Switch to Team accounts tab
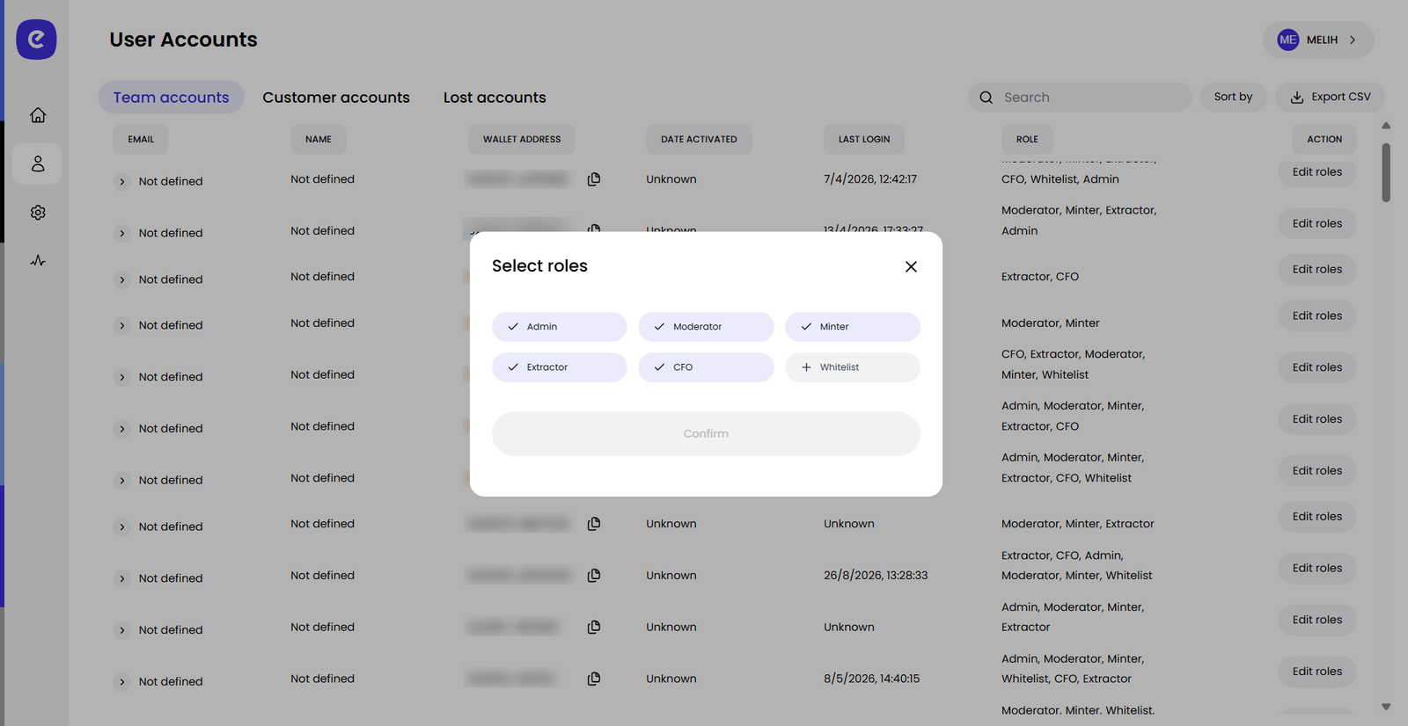 point(171,98)
